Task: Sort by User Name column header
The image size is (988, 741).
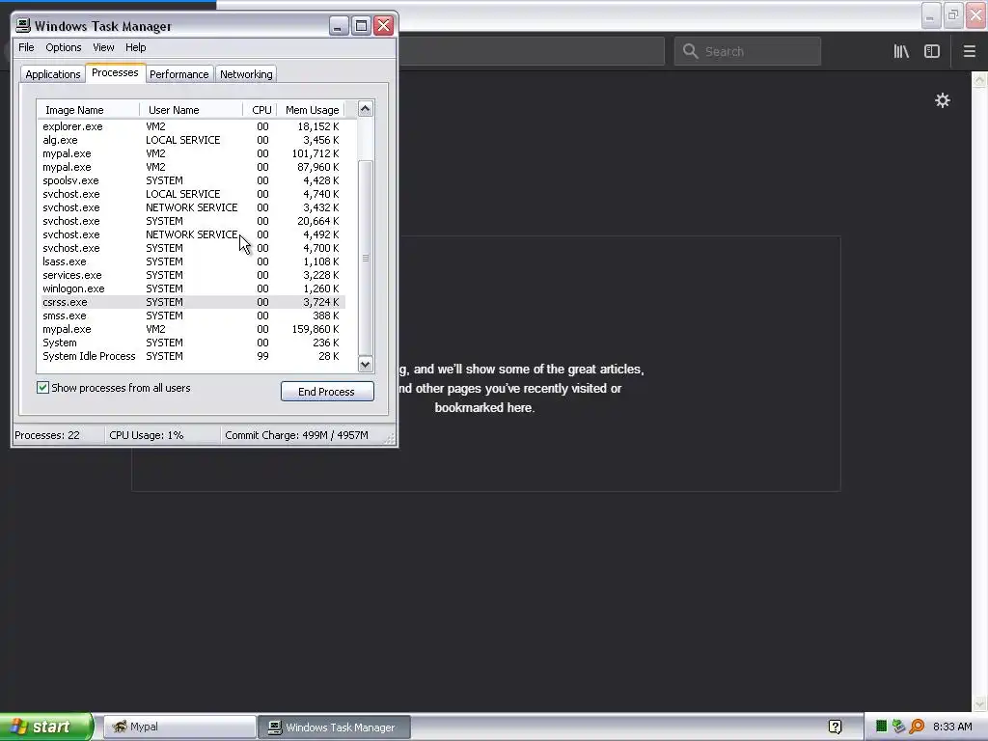Action: (x=191, y=110)
